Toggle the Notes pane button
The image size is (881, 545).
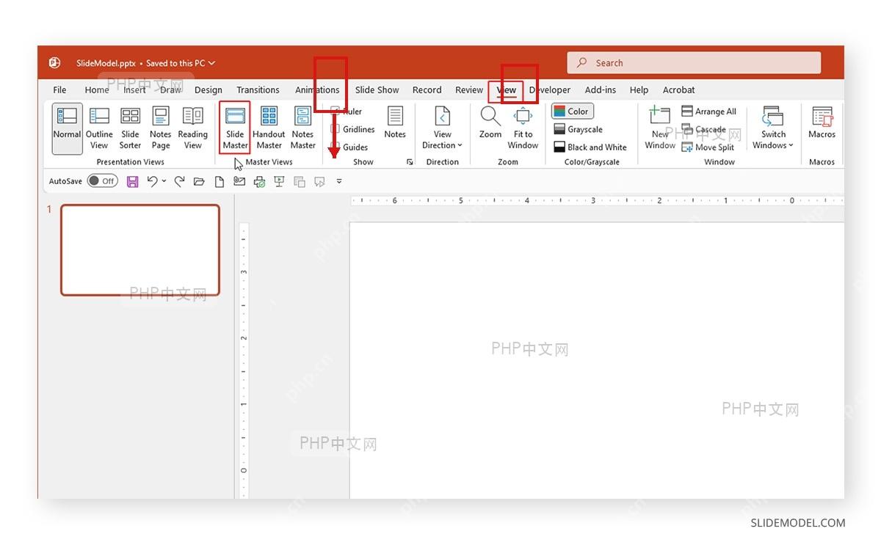395,122
